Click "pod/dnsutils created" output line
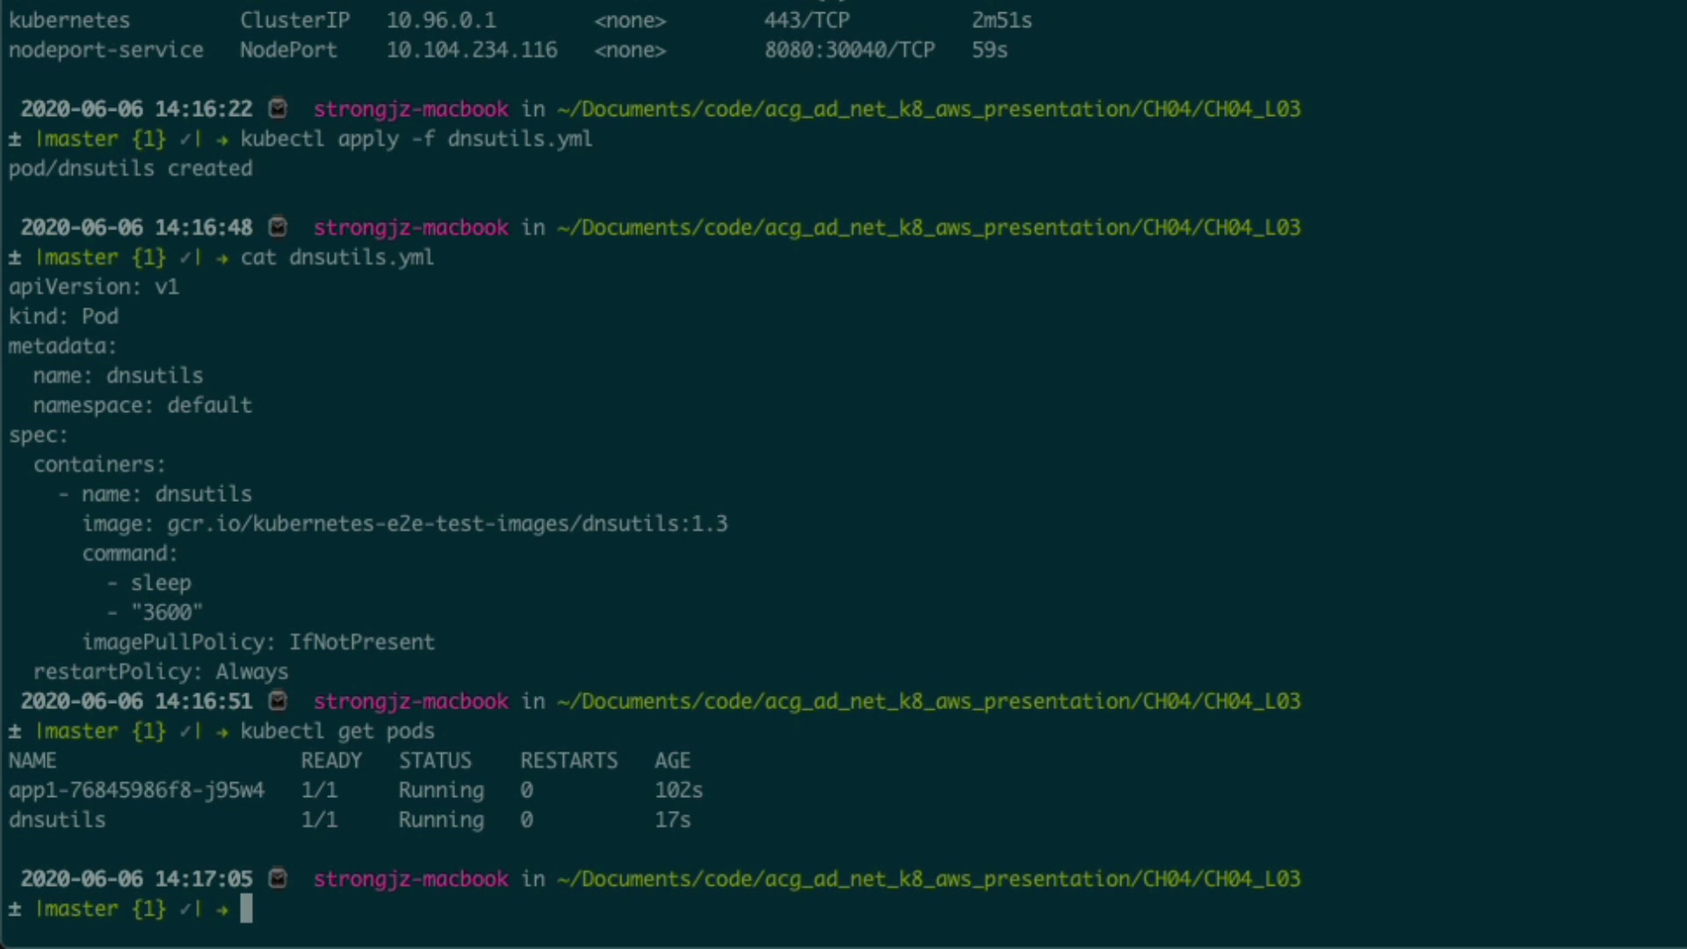Viewport: 1687px width, 949px height. 130,169
